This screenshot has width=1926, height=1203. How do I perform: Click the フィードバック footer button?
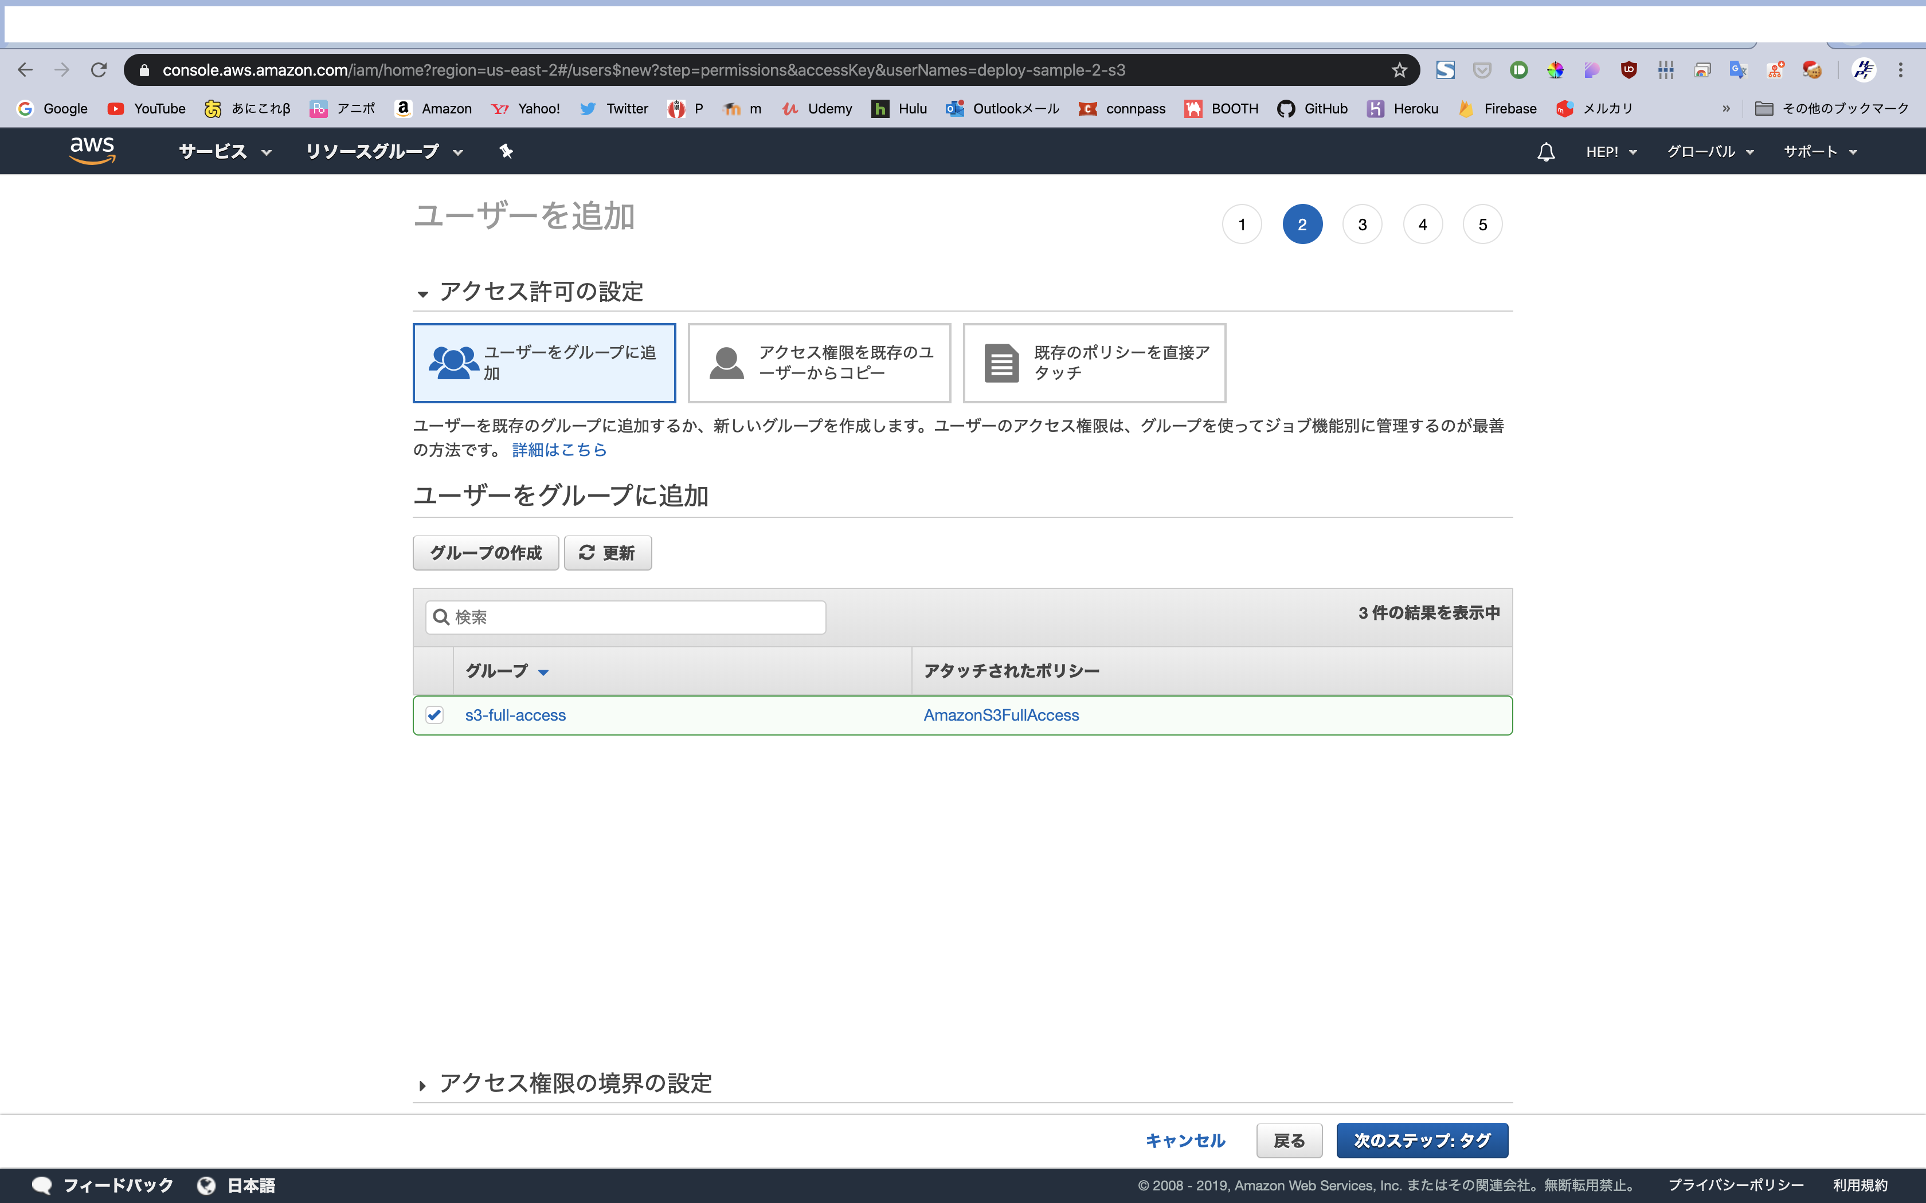click(103, 1185)
